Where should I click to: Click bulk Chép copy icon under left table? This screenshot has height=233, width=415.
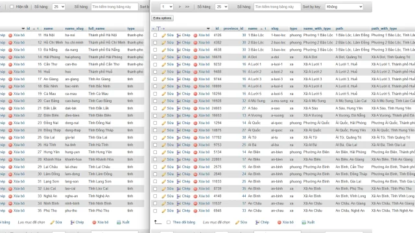(72, 223)
